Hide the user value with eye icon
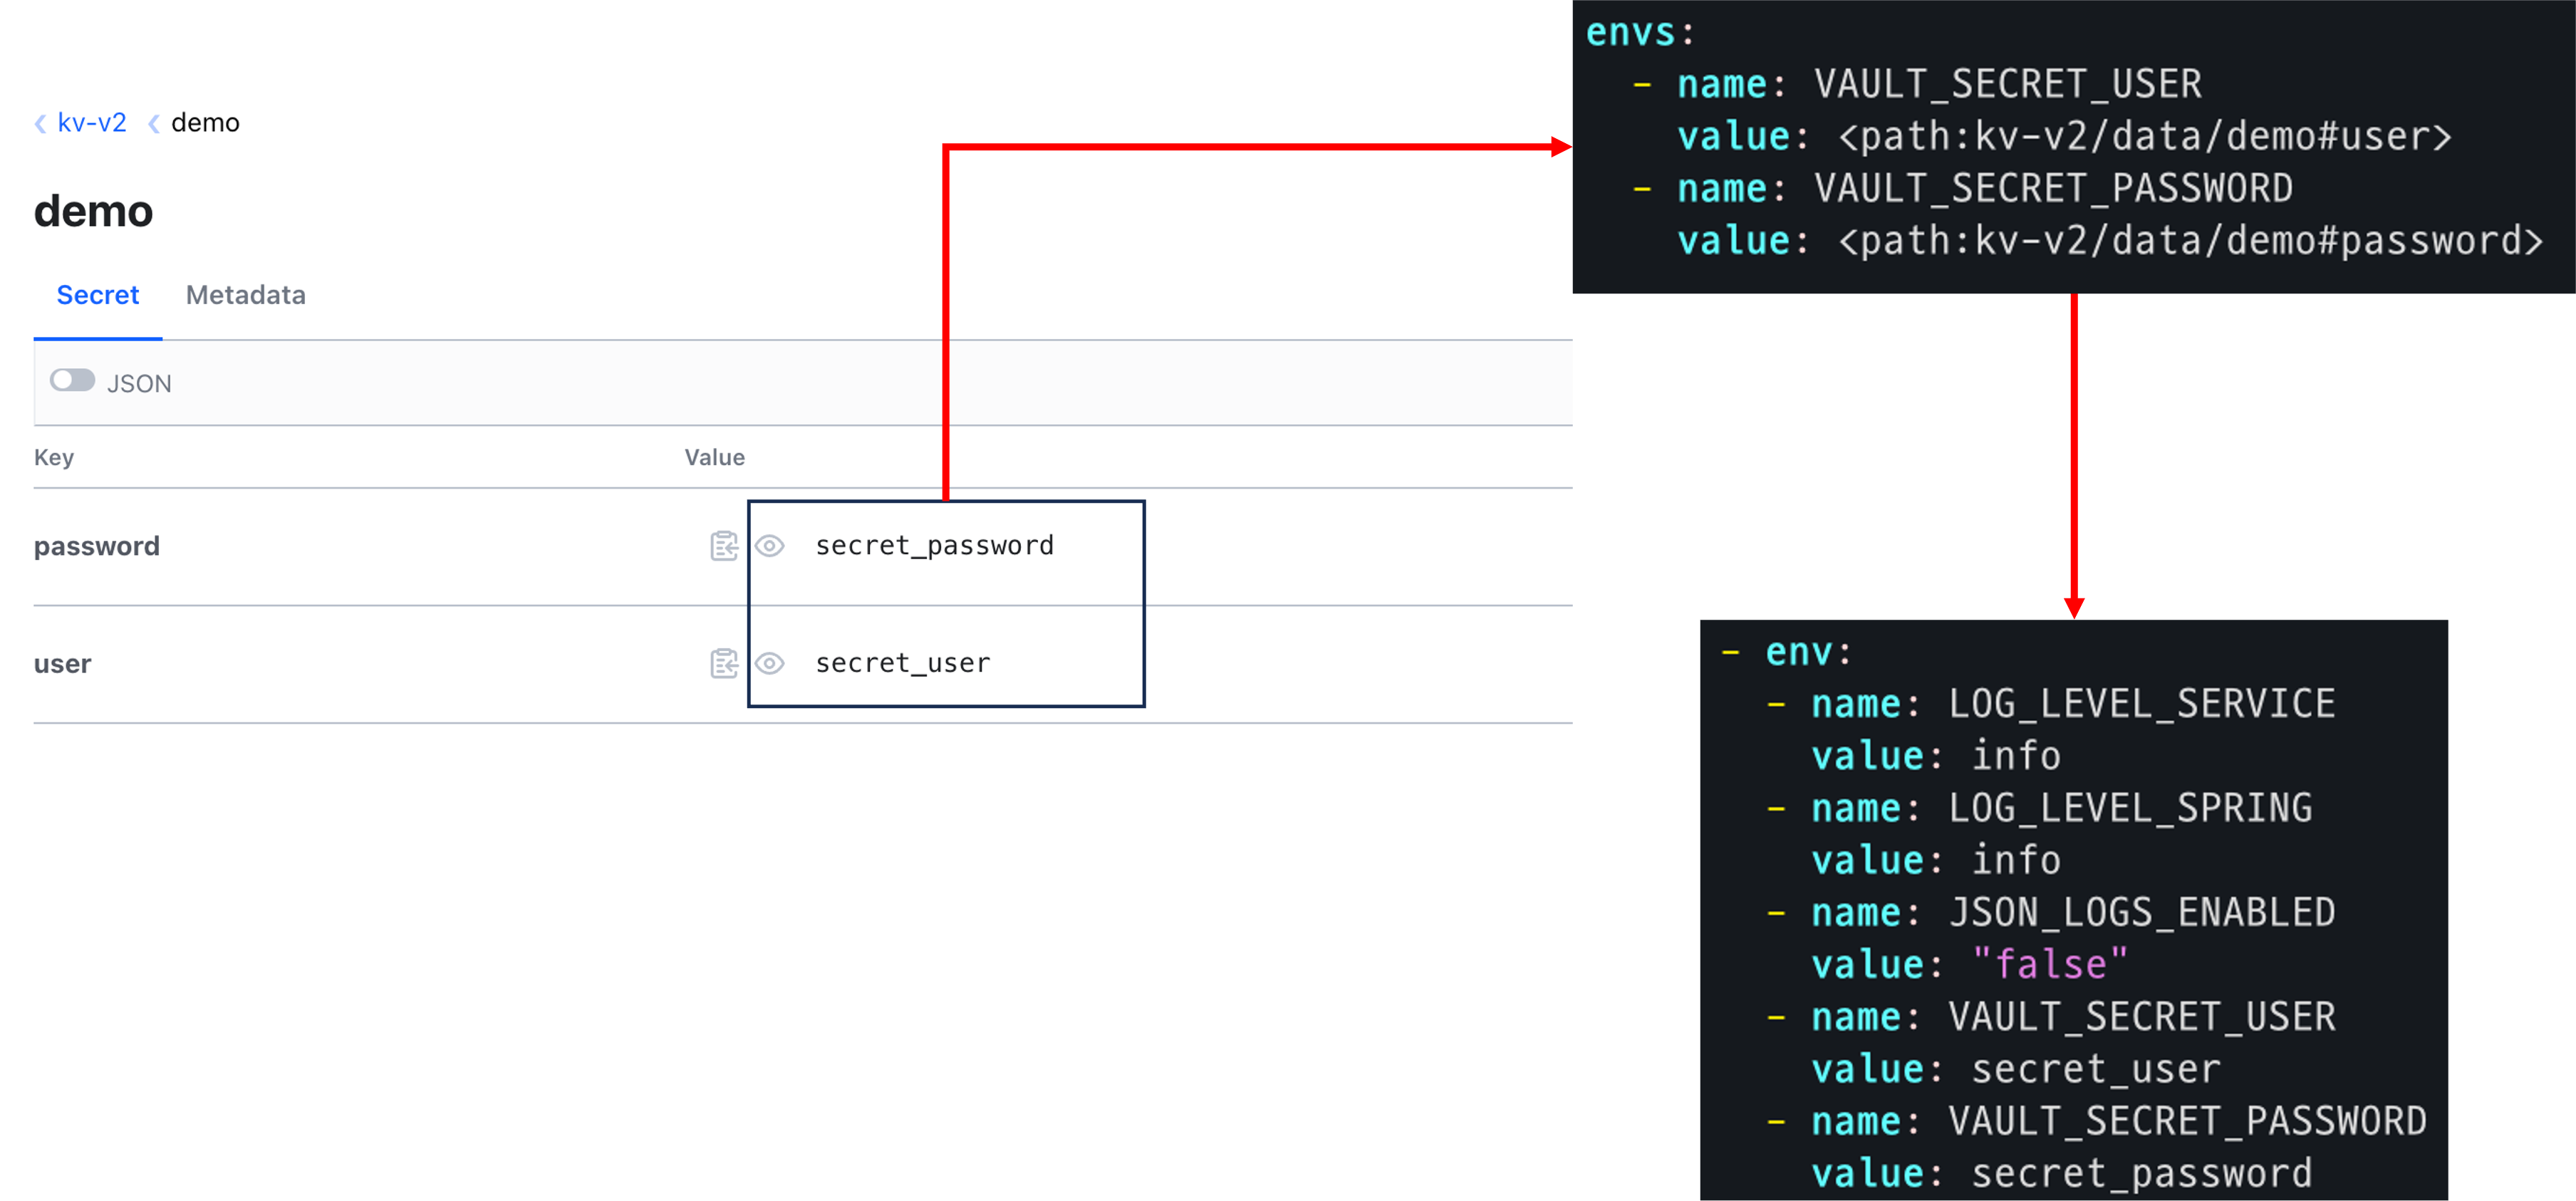Image resolution: width=2576 pixels, height=1201 pixels. click(x=769, y=663)
